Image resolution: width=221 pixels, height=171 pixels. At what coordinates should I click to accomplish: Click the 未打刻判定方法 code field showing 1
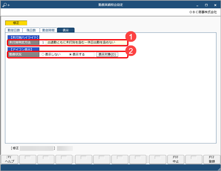point(42,43)
